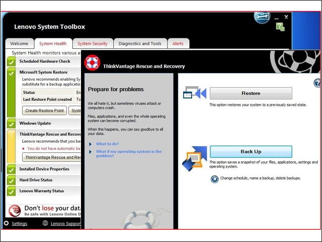The height and width of the screenshot is (242, 322).
Task: Open 'What to do?' link
Action: coord(107,144)
